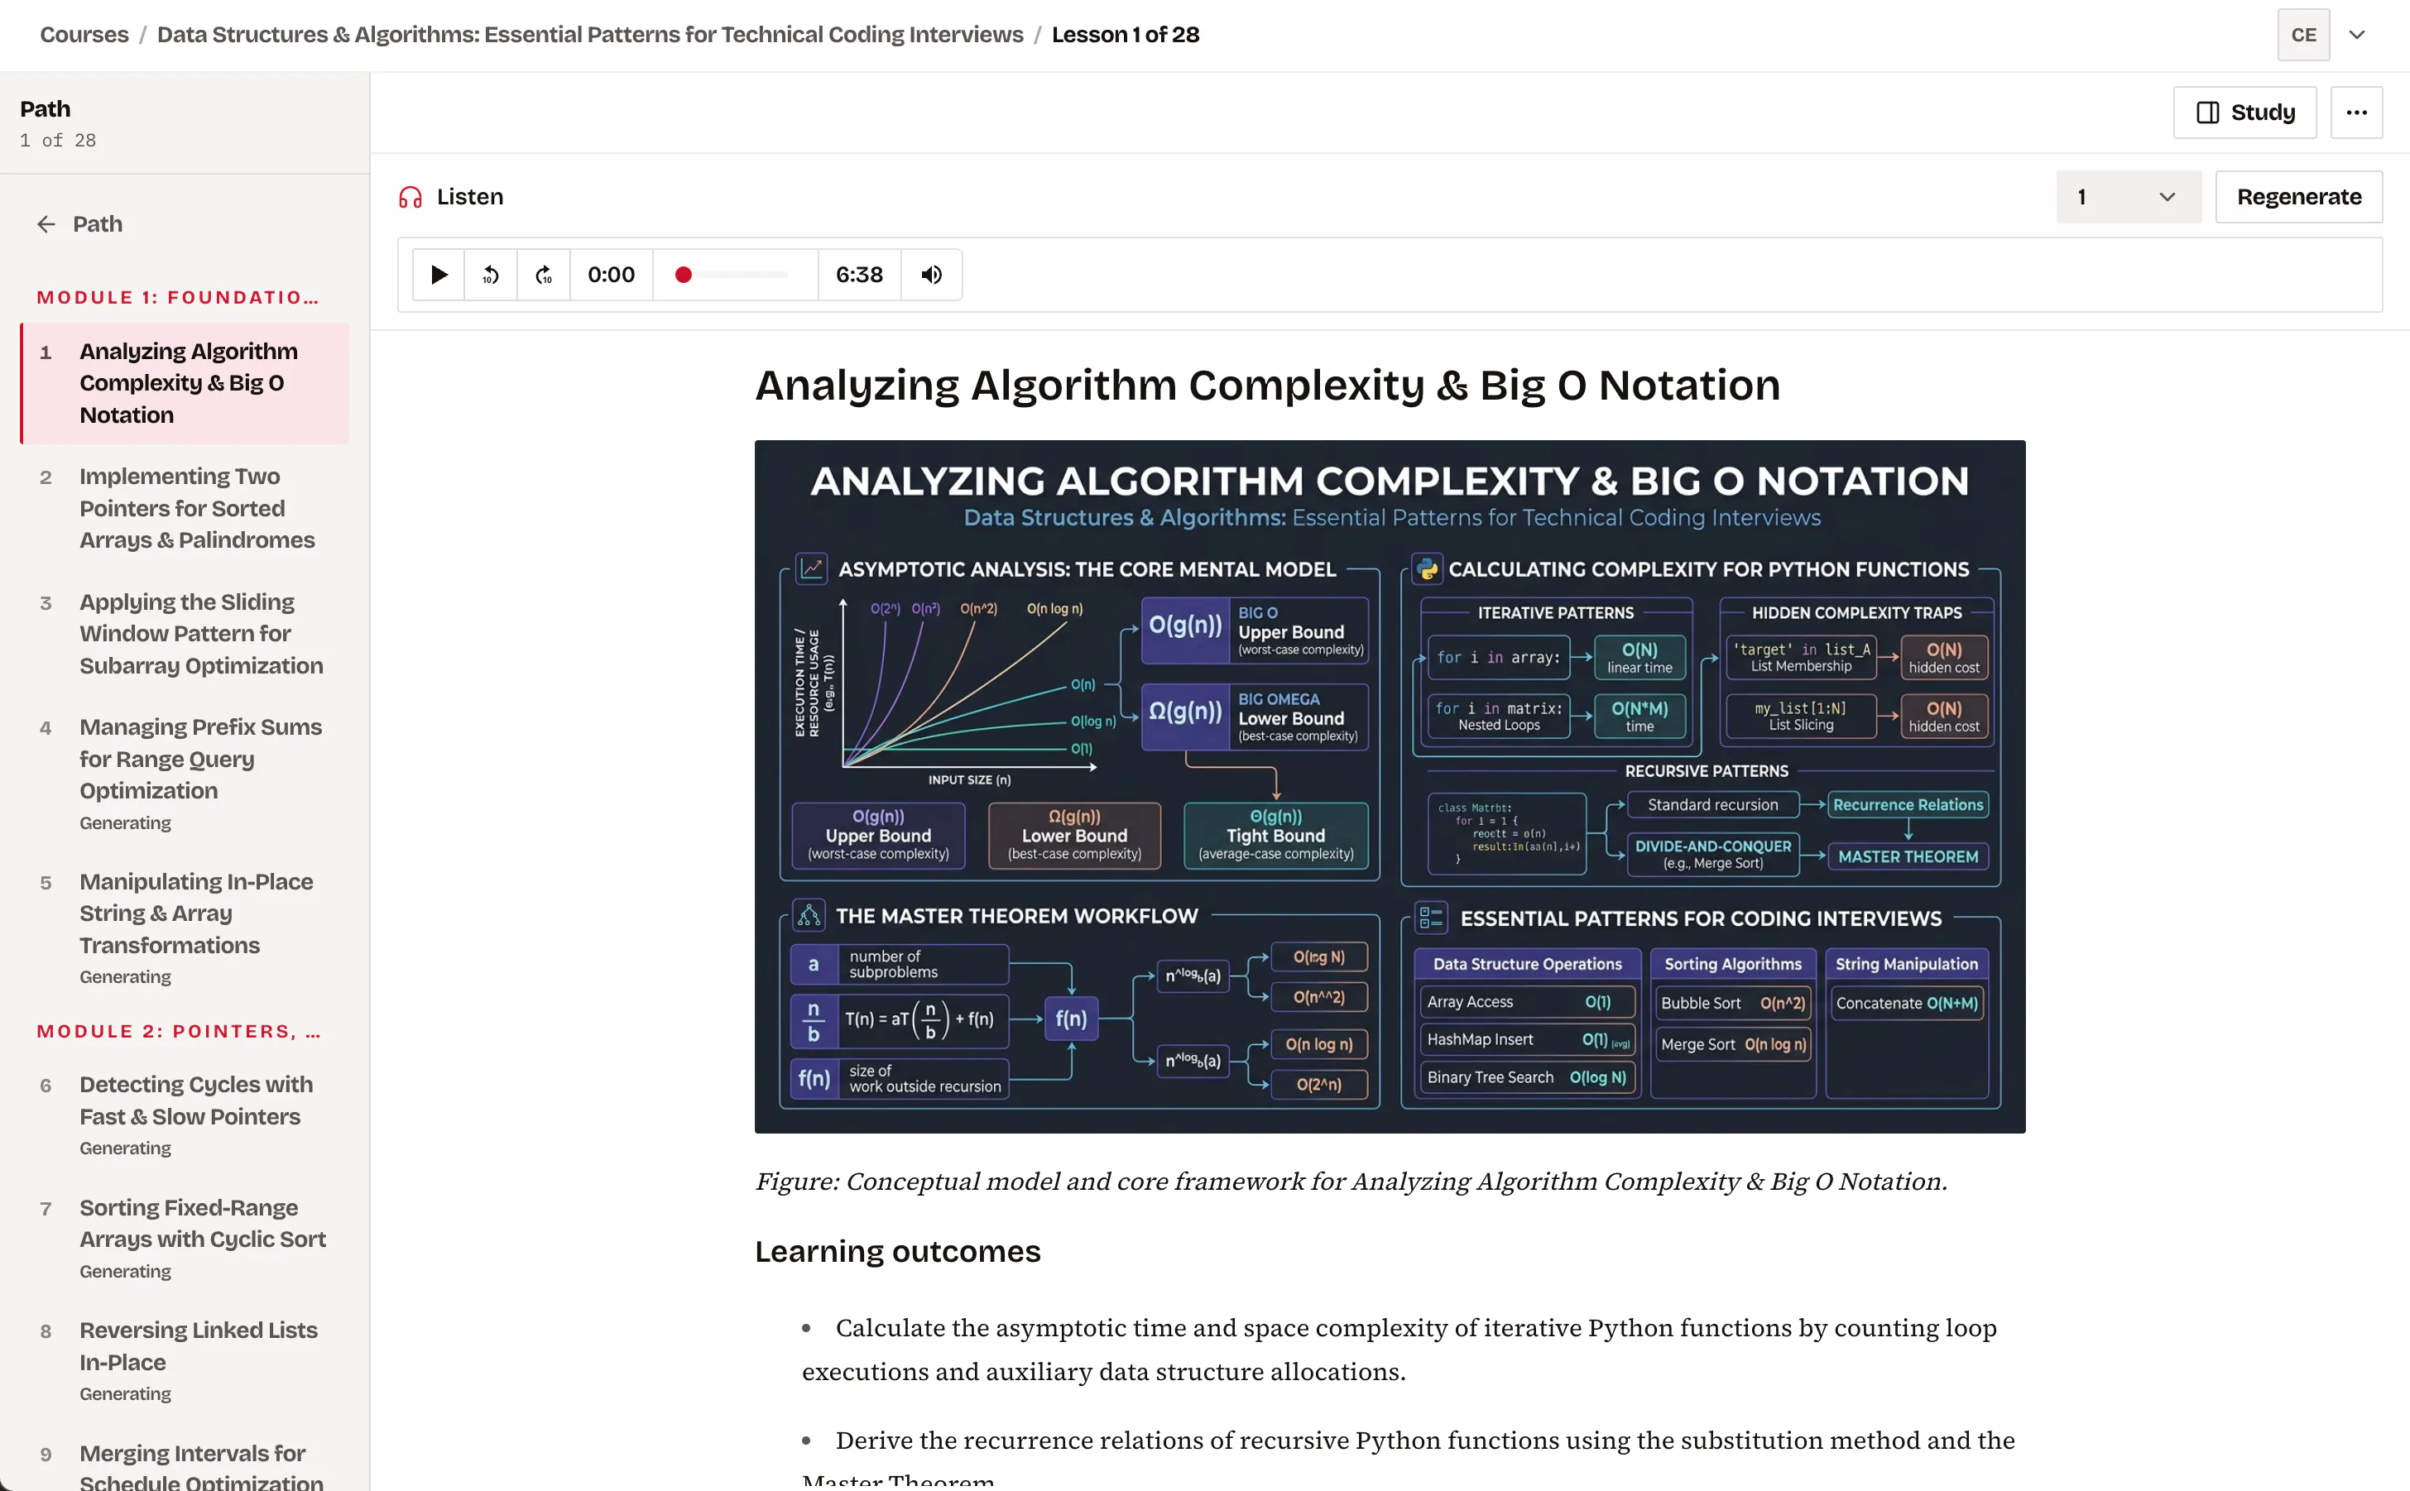Image resolution: width=2410 pixels, height=1491 pixels.
Task: Go to Courses breadcrumb
Action: (84, 35)
